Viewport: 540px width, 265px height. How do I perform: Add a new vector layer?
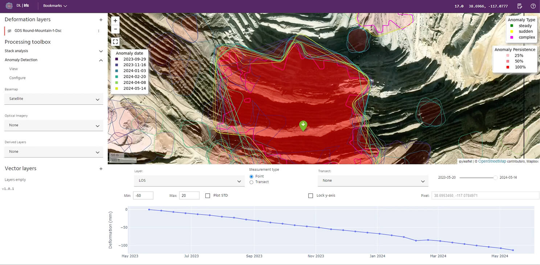(x=101, y=169)
